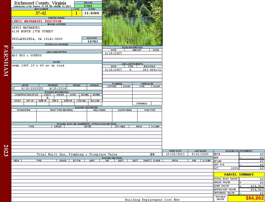Screen dimensions: 265x202
Task: Select the card number 1 box
Action: tap(76, 13)
